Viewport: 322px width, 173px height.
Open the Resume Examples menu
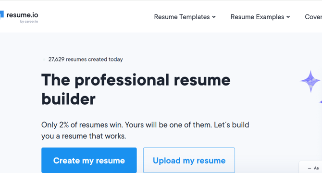pyautogui.click(x=260, y=17)
